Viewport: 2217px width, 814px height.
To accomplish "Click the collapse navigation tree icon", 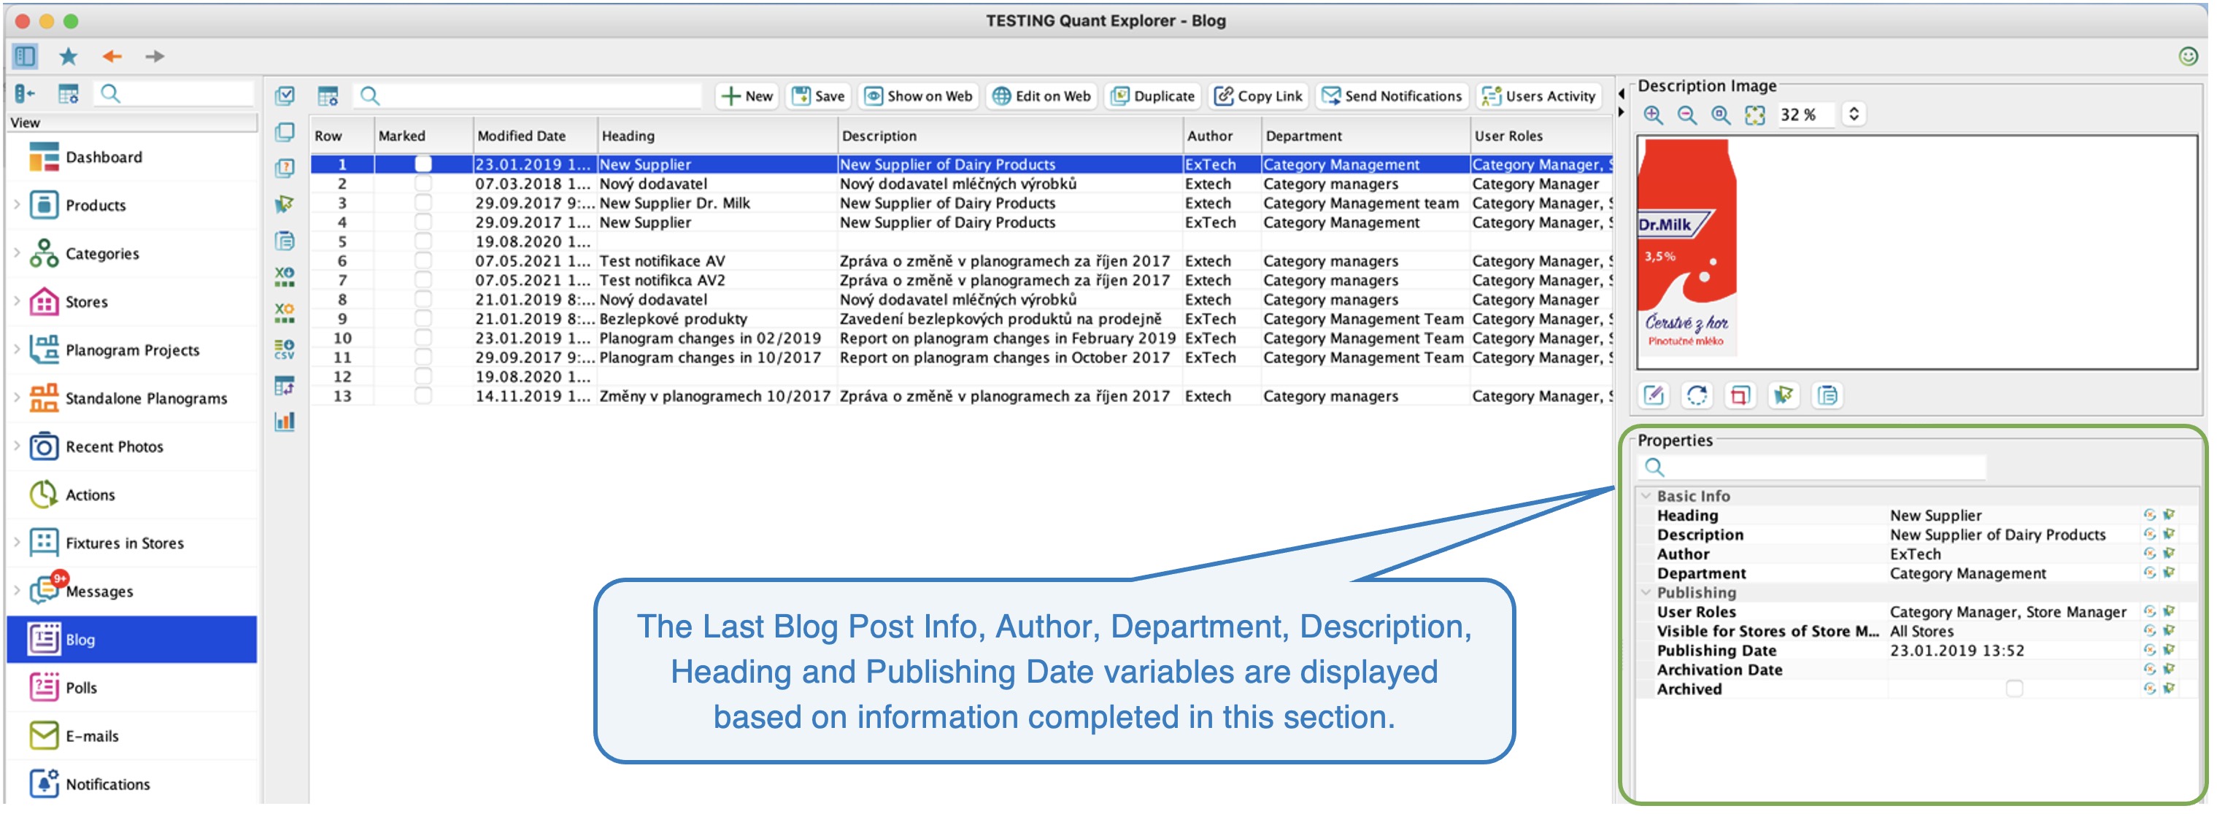I will pyautogui.click(x=25, y=94).
